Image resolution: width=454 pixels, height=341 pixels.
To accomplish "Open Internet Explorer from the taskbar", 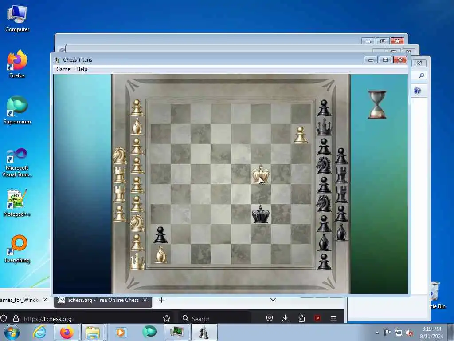I will [x=39, y=332].
